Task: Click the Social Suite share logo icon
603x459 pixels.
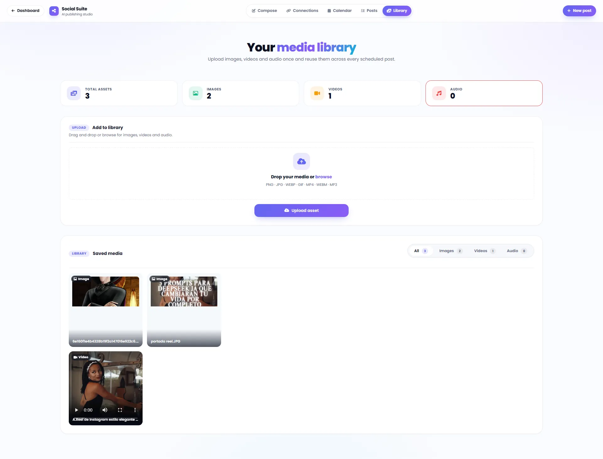Action: coord(54,11)
